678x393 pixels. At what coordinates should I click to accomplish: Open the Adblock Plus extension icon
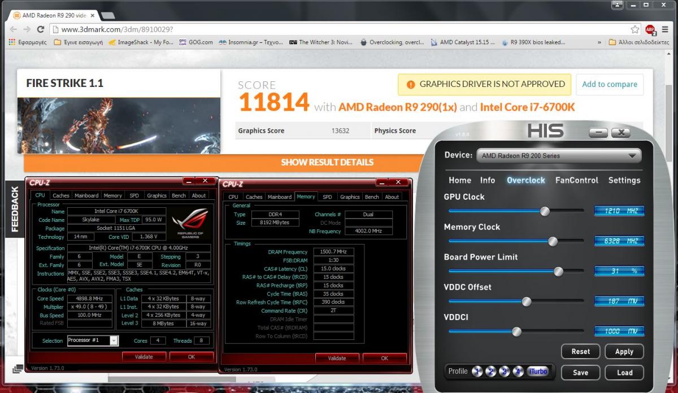tap(650, 29)
